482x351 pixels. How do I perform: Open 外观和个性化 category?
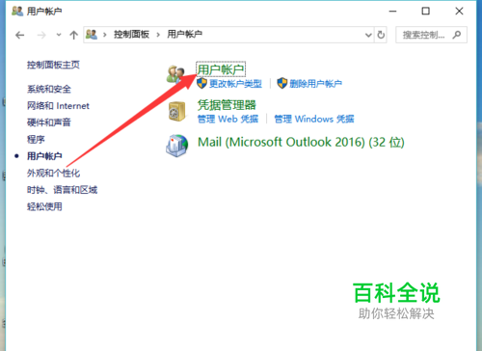click(53, 174)
